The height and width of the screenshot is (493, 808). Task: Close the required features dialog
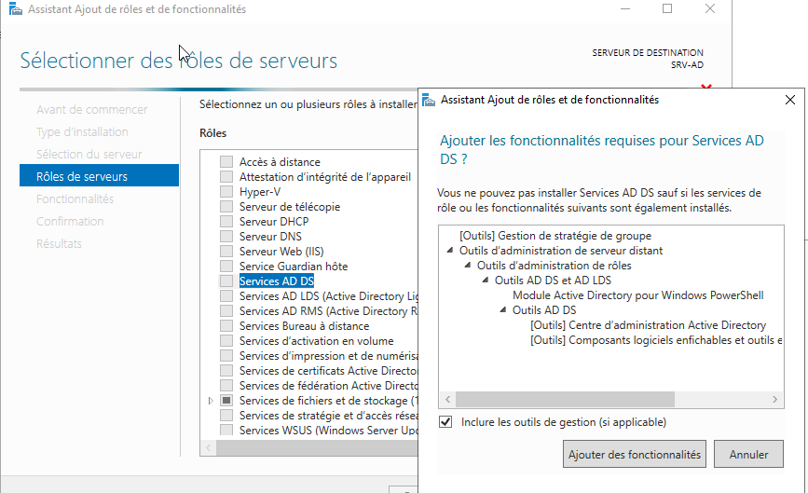[x=790, y=100]
